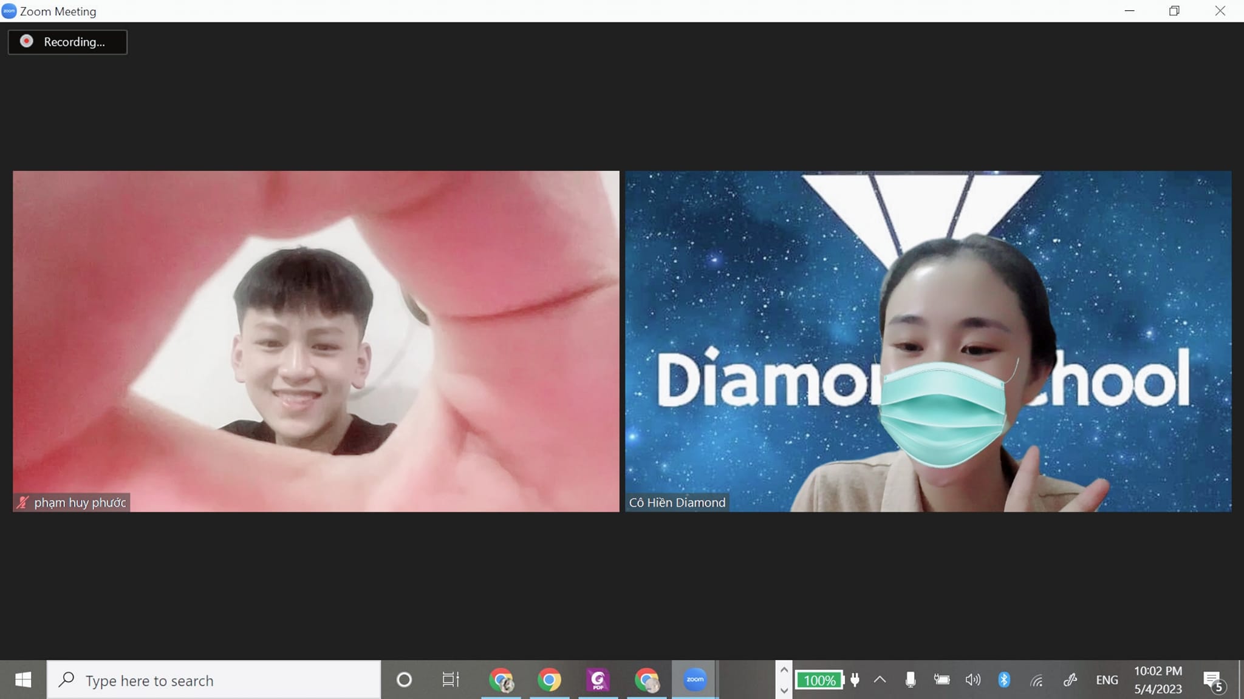Expand the hidden tray icons chevron

[880, 680]
